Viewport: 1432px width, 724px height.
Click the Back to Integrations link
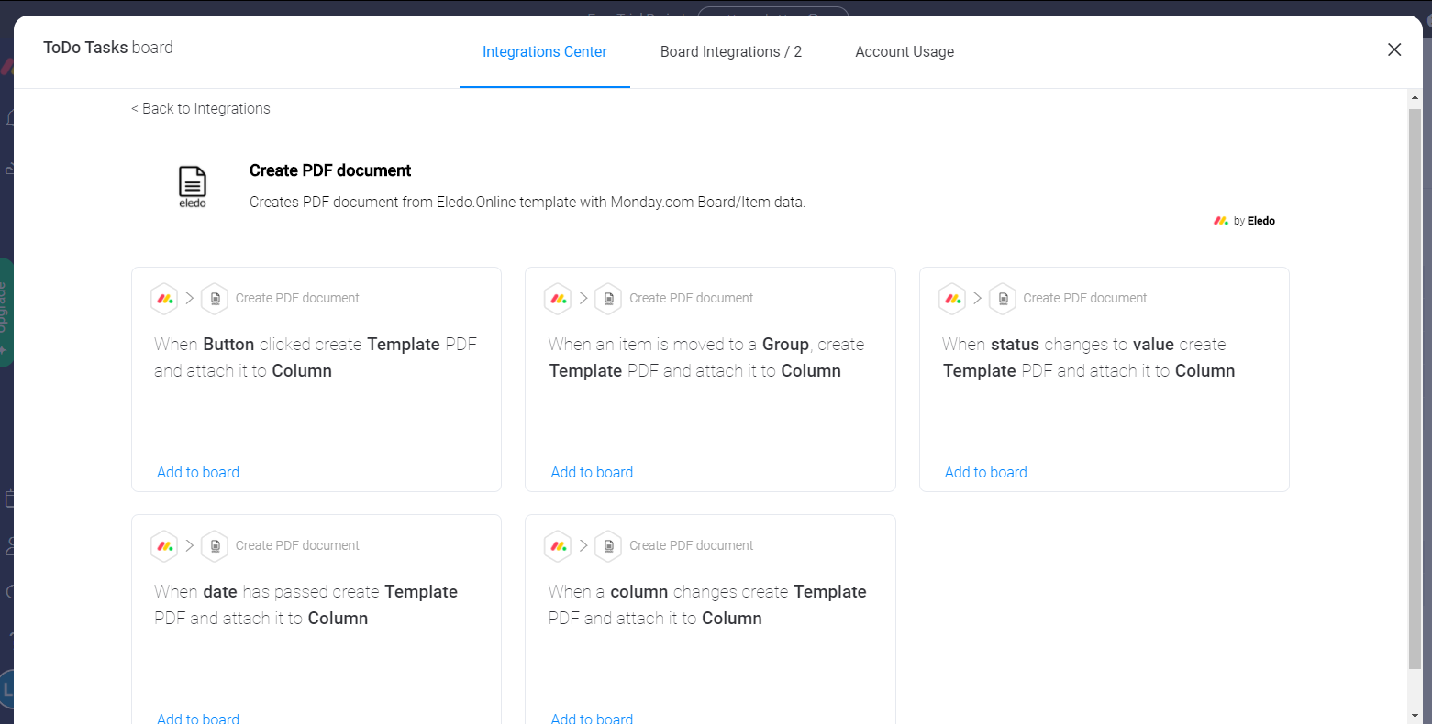click(x=200, y=108)
